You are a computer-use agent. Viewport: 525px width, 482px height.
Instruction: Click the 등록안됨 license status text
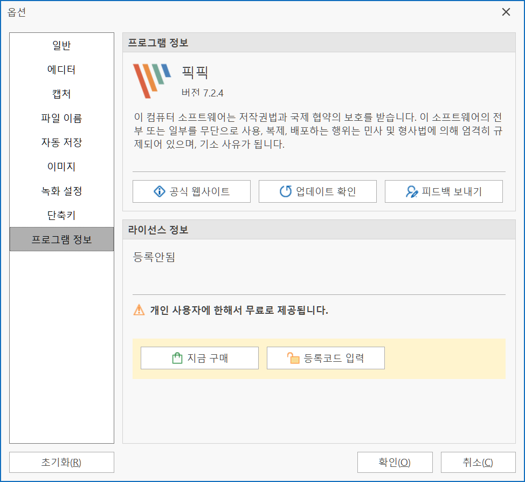click(x=154, y=257)
